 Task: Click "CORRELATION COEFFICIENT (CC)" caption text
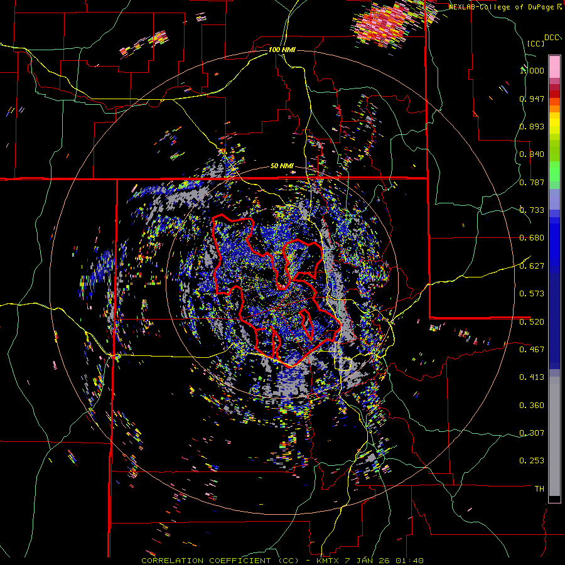click(x=220, y=561)
